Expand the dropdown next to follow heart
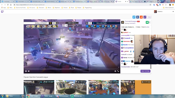175x98 pixels. pyautogui.click(x=150, y=22)
